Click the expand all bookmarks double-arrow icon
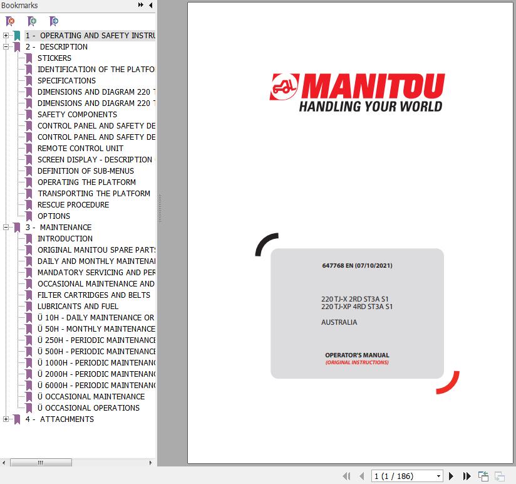516x484 pixels. 140,5
